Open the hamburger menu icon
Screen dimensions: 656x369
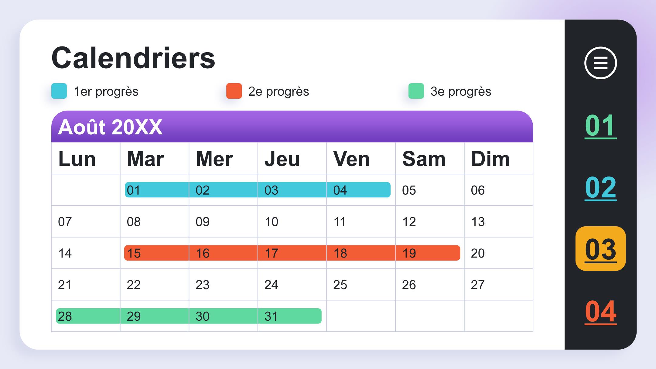600,63
